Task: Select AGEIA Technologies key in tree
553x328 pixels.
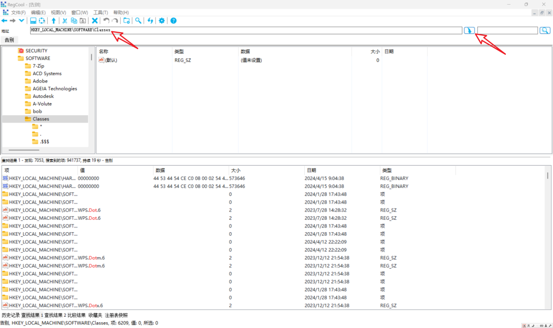Action: coord(55,89)
